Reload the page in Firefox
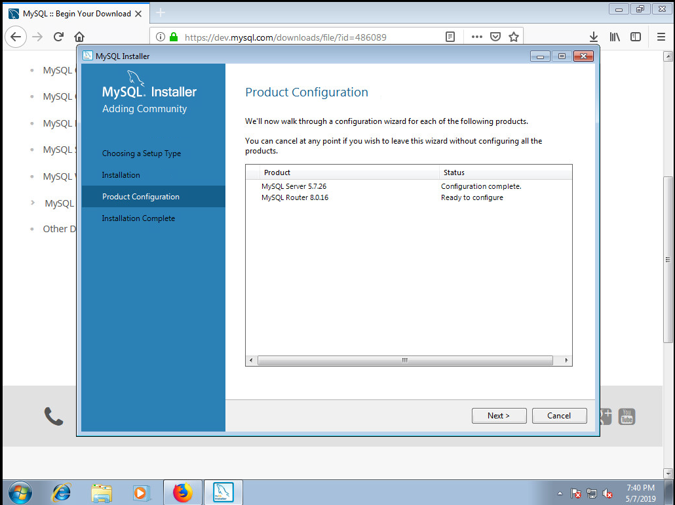This screenshot has width=675, height=505. pos(58,37)
